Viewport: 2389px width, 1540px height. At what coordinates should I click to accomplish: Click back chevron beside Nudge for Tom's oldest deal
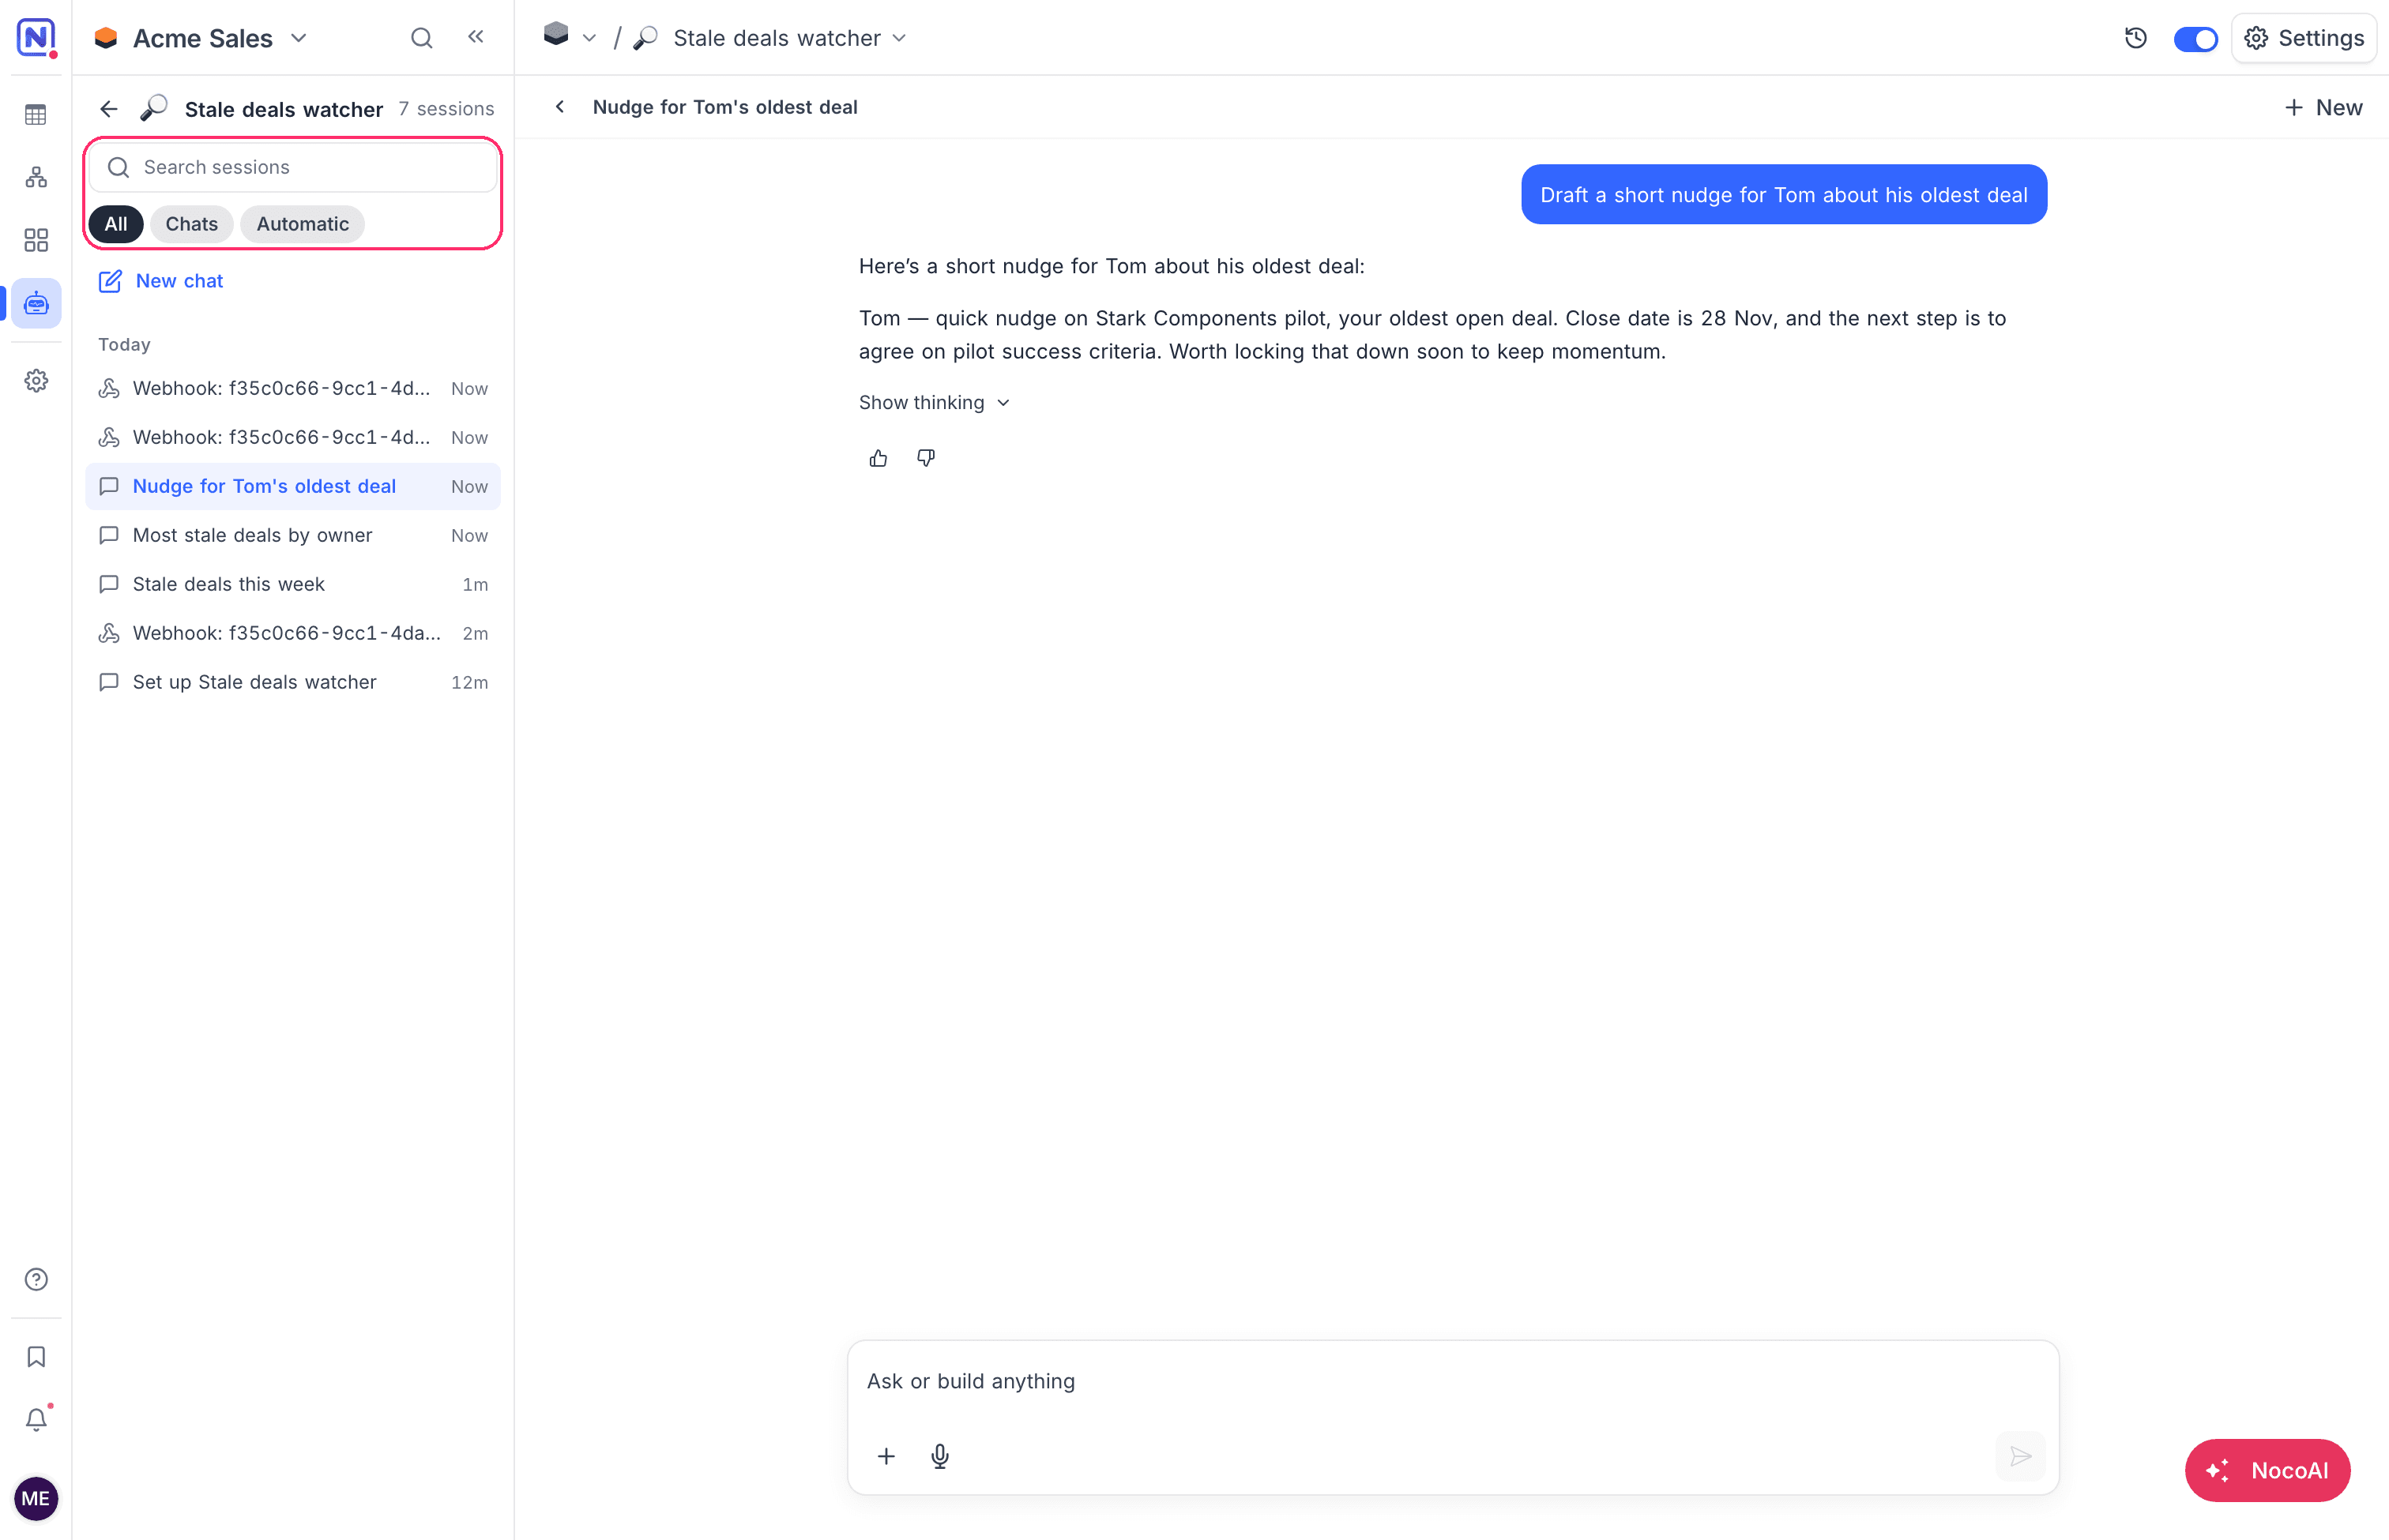(560, 107)
